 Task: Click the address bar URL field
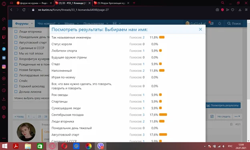pyautogui.click(x=73, y=10)
